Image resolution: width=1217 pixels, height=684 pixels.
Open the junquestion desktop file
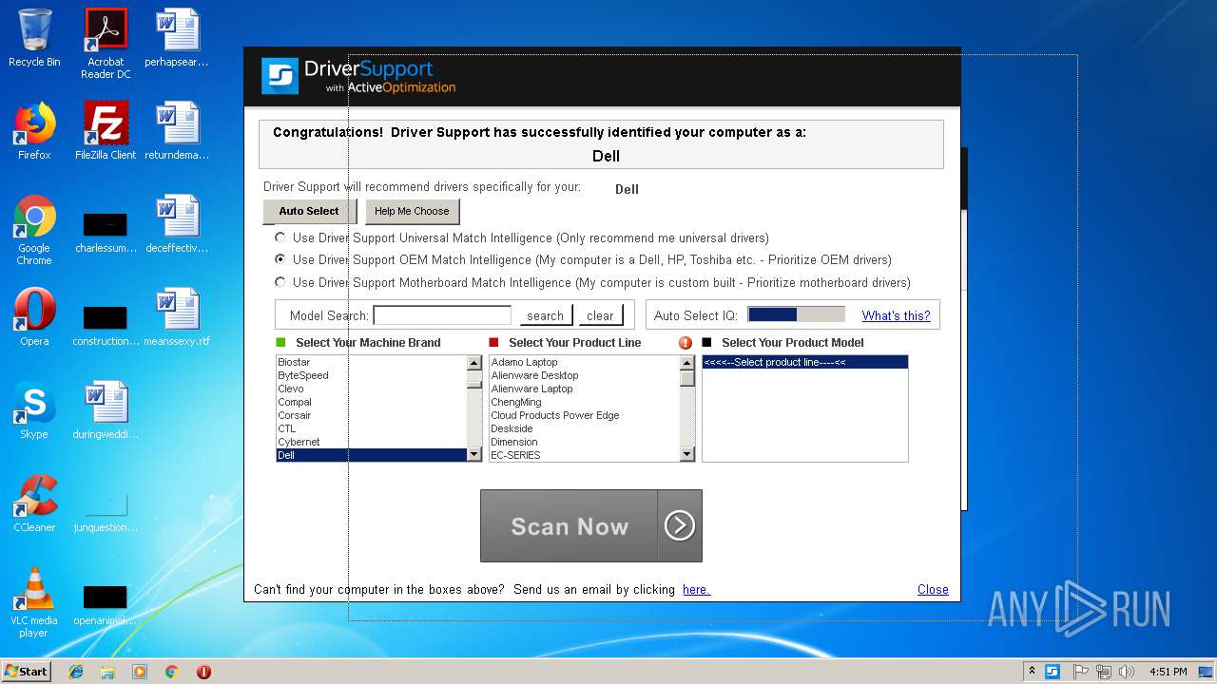(x=106, y=512)
